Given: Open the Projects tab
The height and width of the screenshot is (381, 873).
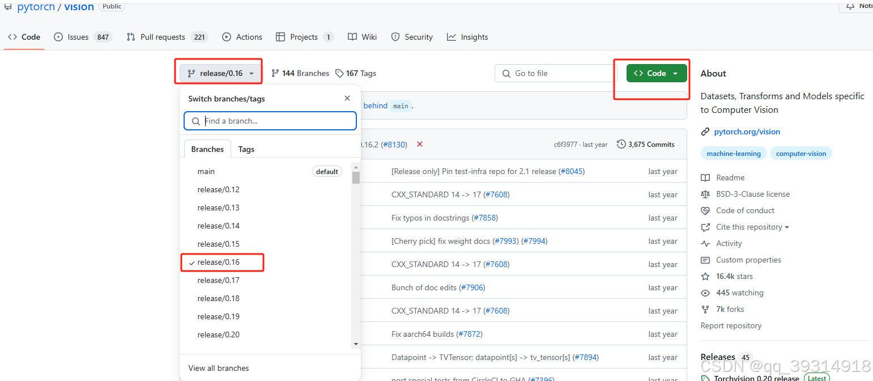Looking at the screenshot, I should click(304, 37).
